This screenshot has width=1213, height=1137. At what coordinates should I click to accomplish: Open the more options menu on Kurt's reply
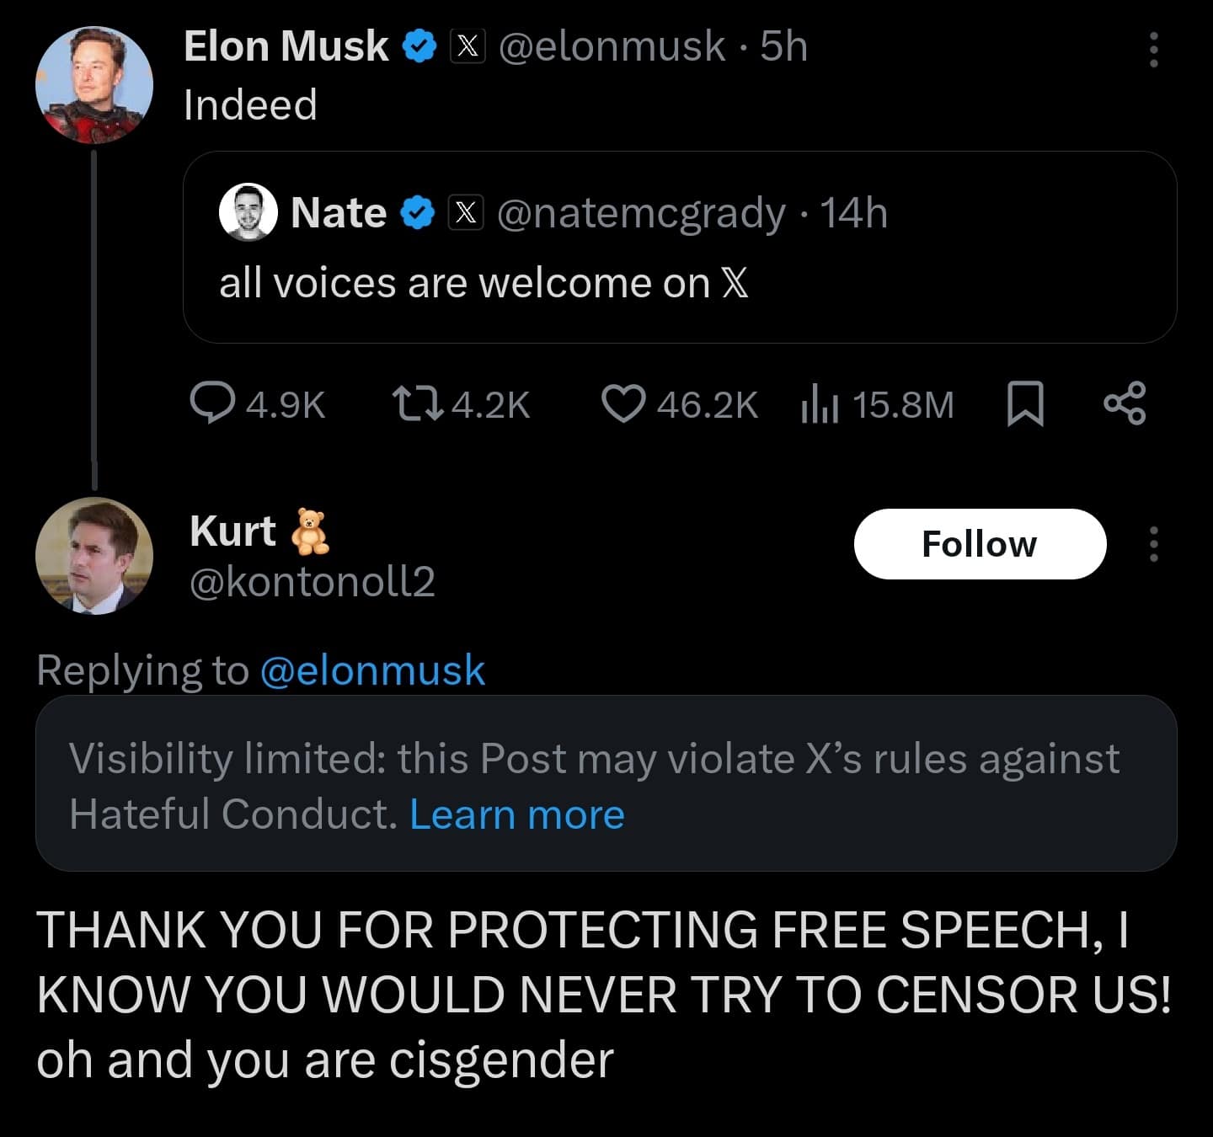tap(1153, 544)
